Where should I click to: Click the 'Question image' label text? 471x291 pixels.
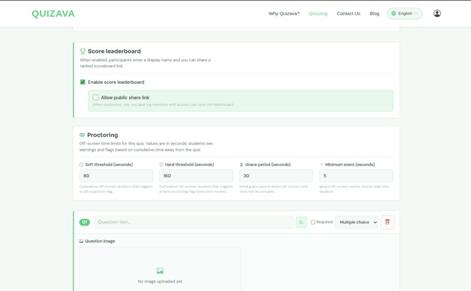click(x=100, y=241)
